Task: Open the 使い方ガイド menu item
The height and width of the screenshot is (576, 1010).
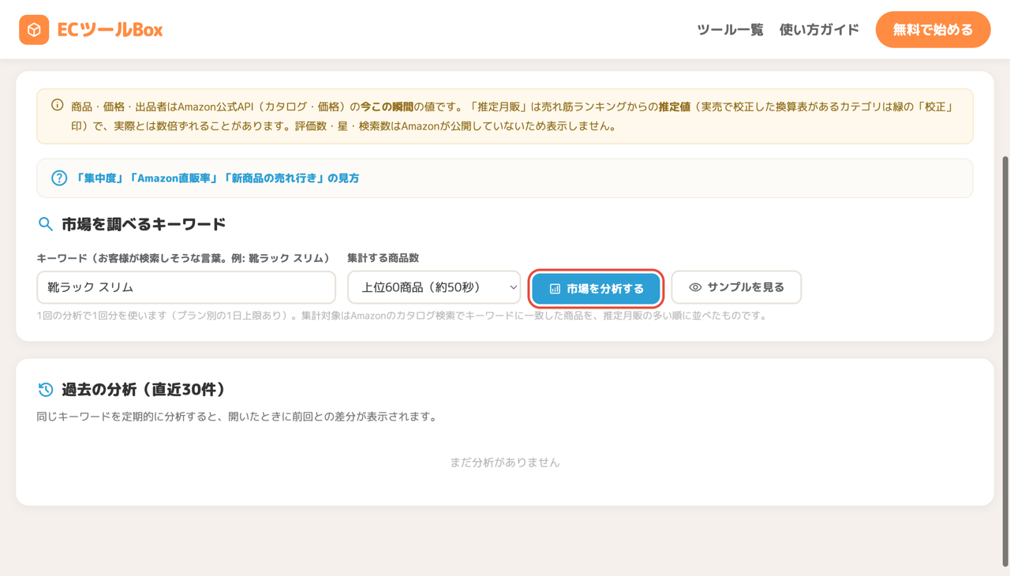Action: click(819, 30)
